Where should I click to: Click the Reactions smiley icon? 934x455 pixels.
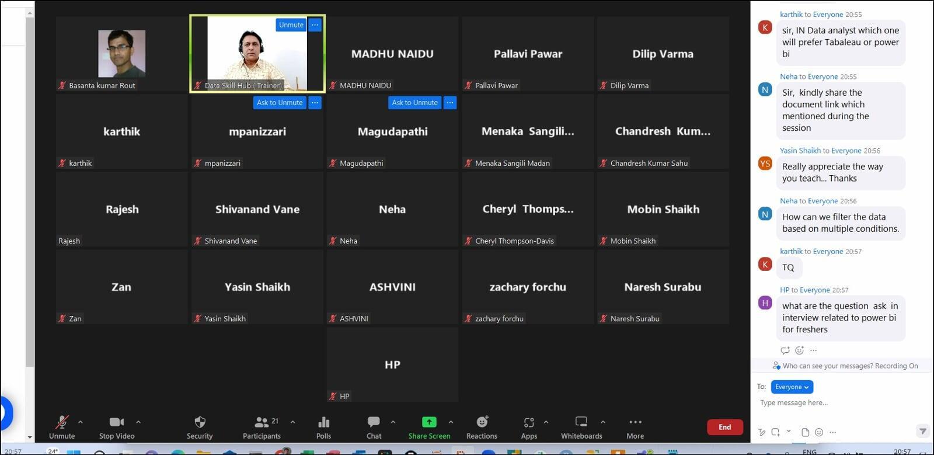pyautogui.click(x=482, y=427)
